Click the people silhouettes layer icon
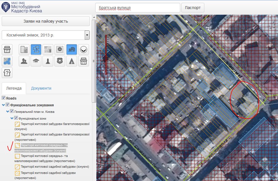 click(24, 61)
